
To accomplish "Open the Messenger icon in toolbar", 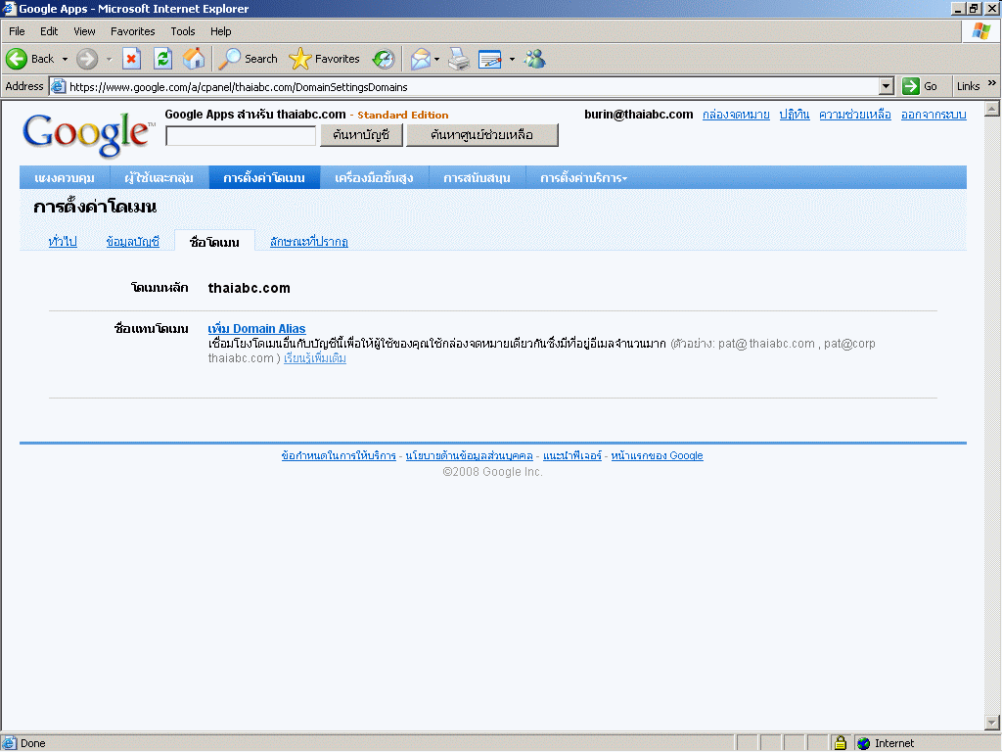I will pyautogui.click(x=534, y=59).
